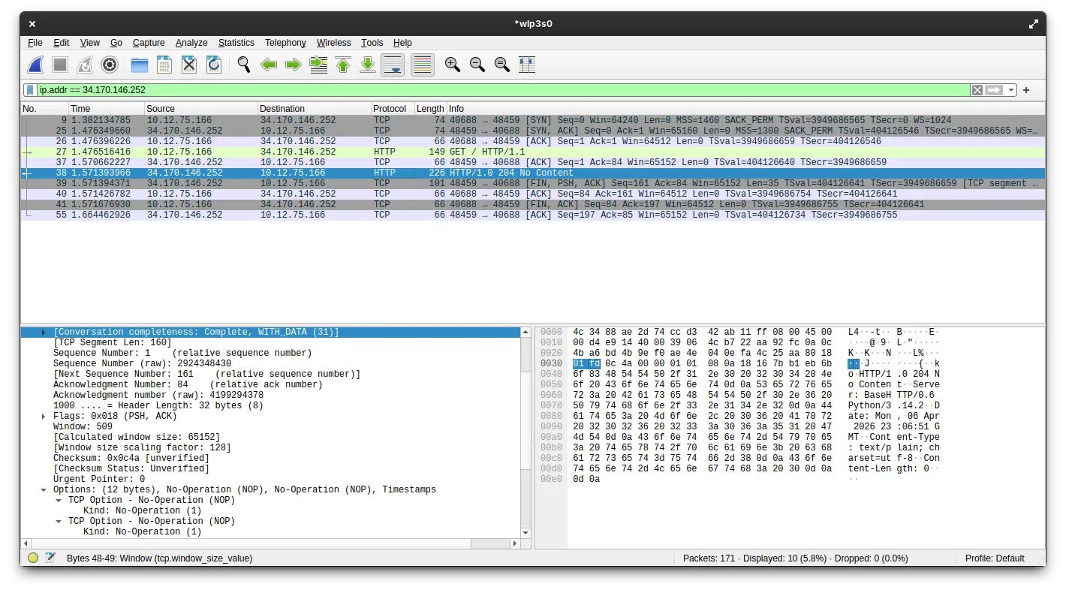This screenshot has height=596, width=1066.
Task: Expand the Flags: 0x018 (PSH, ACK) row
Action: [44, 416]
